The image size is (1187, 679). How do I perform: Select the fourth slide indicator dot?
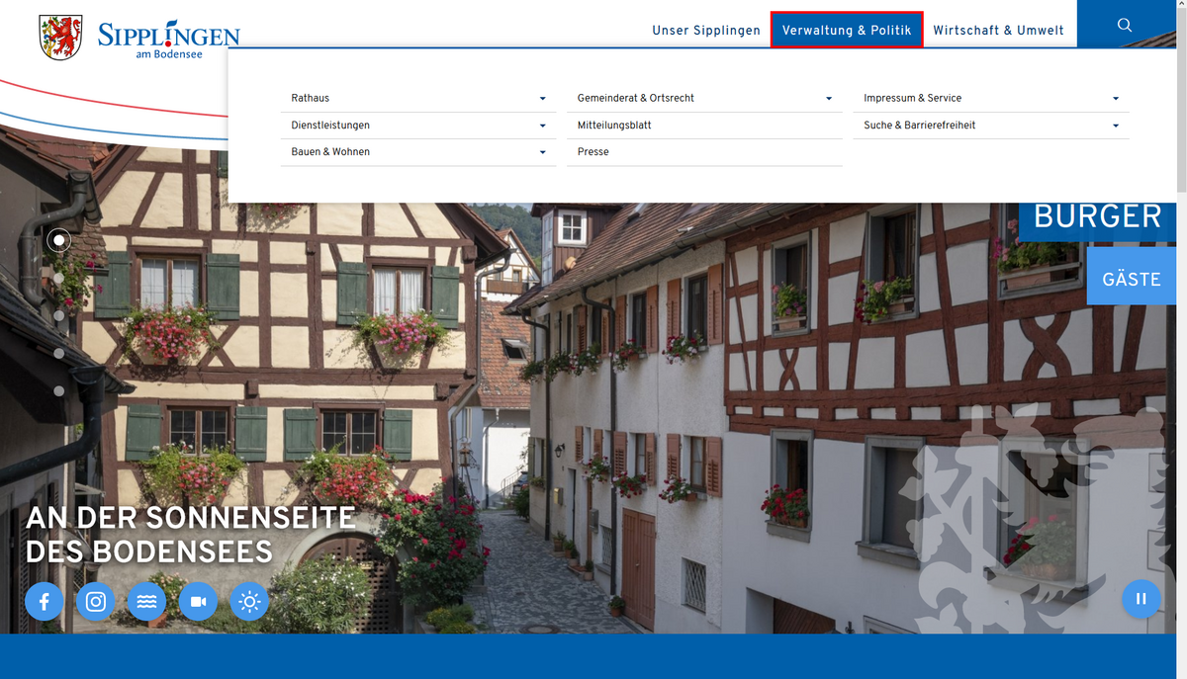[59, 353]
